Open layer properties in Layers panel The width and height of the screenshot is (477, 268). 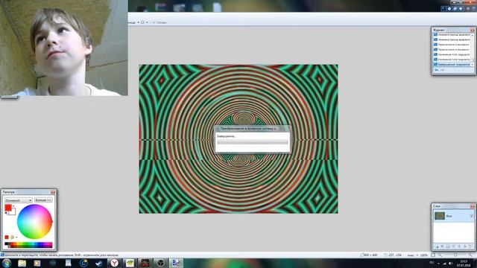[x=470, y=246]
